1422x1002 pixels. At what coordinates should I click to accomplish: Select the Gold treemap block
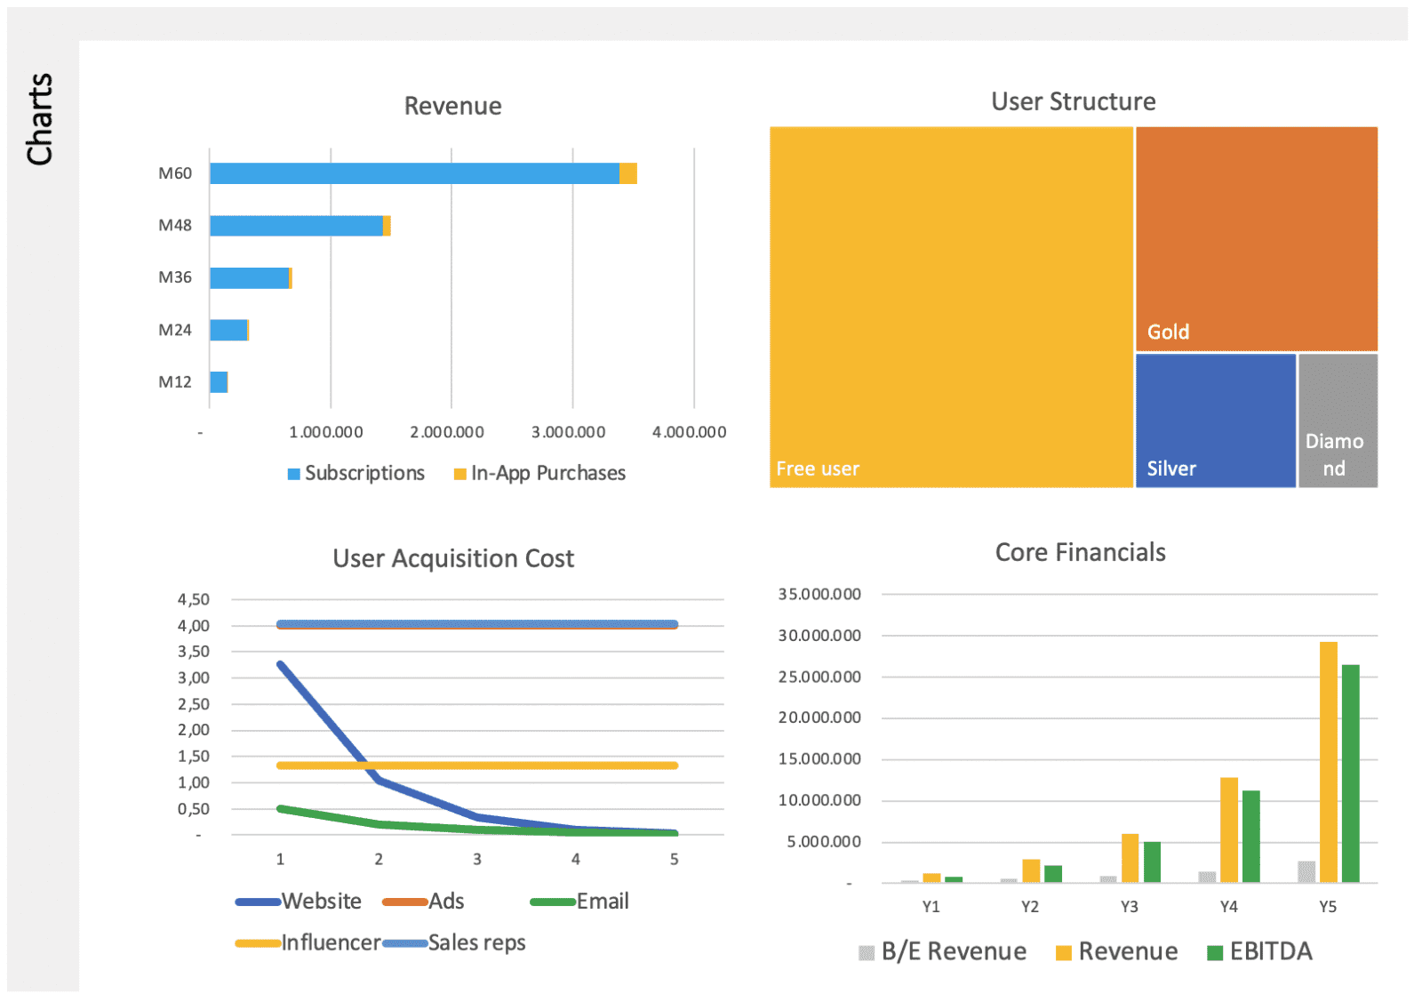click(x=1257, y=238)
